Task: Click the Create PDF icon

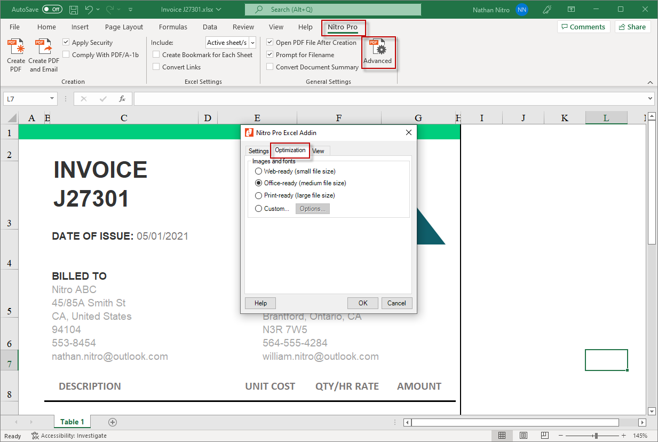Action: 16,48
